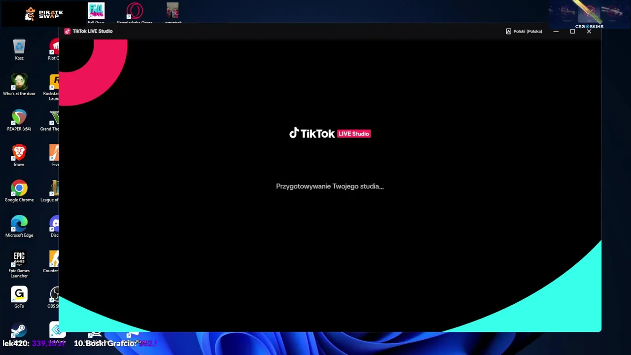Launch Fall Guys desktop shortcut
This screenshot has height=355, width=631.
point(96,13)
